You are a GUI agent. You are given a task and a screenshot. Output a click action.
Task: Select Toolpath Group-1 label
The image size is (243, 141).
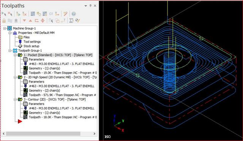point(30,51)
